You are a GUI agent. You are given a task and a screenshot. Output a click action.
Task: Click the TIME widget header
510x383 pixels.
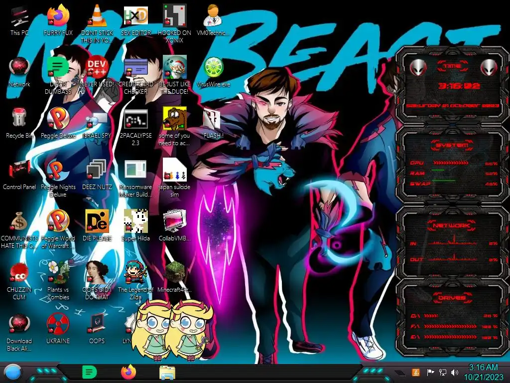[452, 66]
